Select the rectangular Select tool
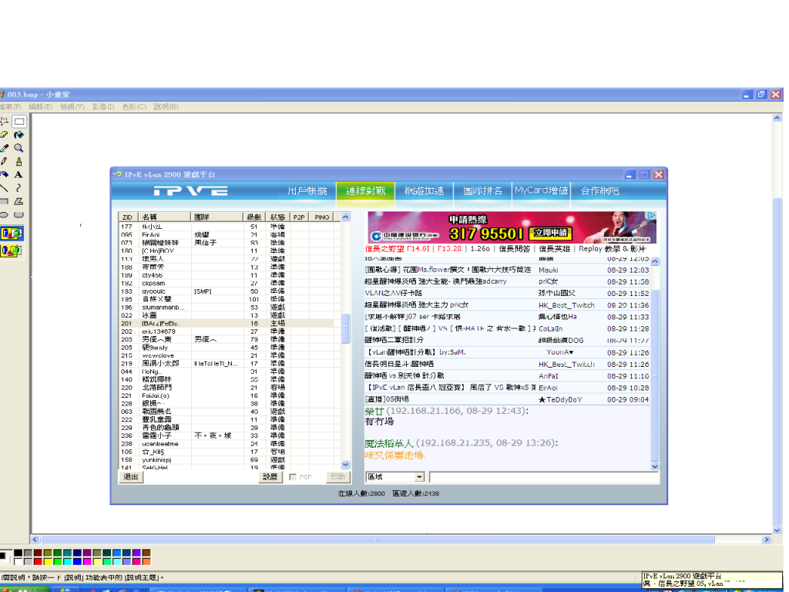 pos(18,121)
